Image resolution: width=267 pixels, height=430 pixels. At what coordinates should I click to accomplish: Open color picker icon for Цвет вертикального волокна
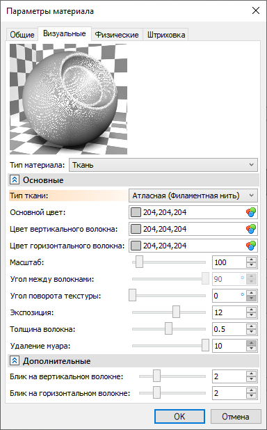coord(251,229)
